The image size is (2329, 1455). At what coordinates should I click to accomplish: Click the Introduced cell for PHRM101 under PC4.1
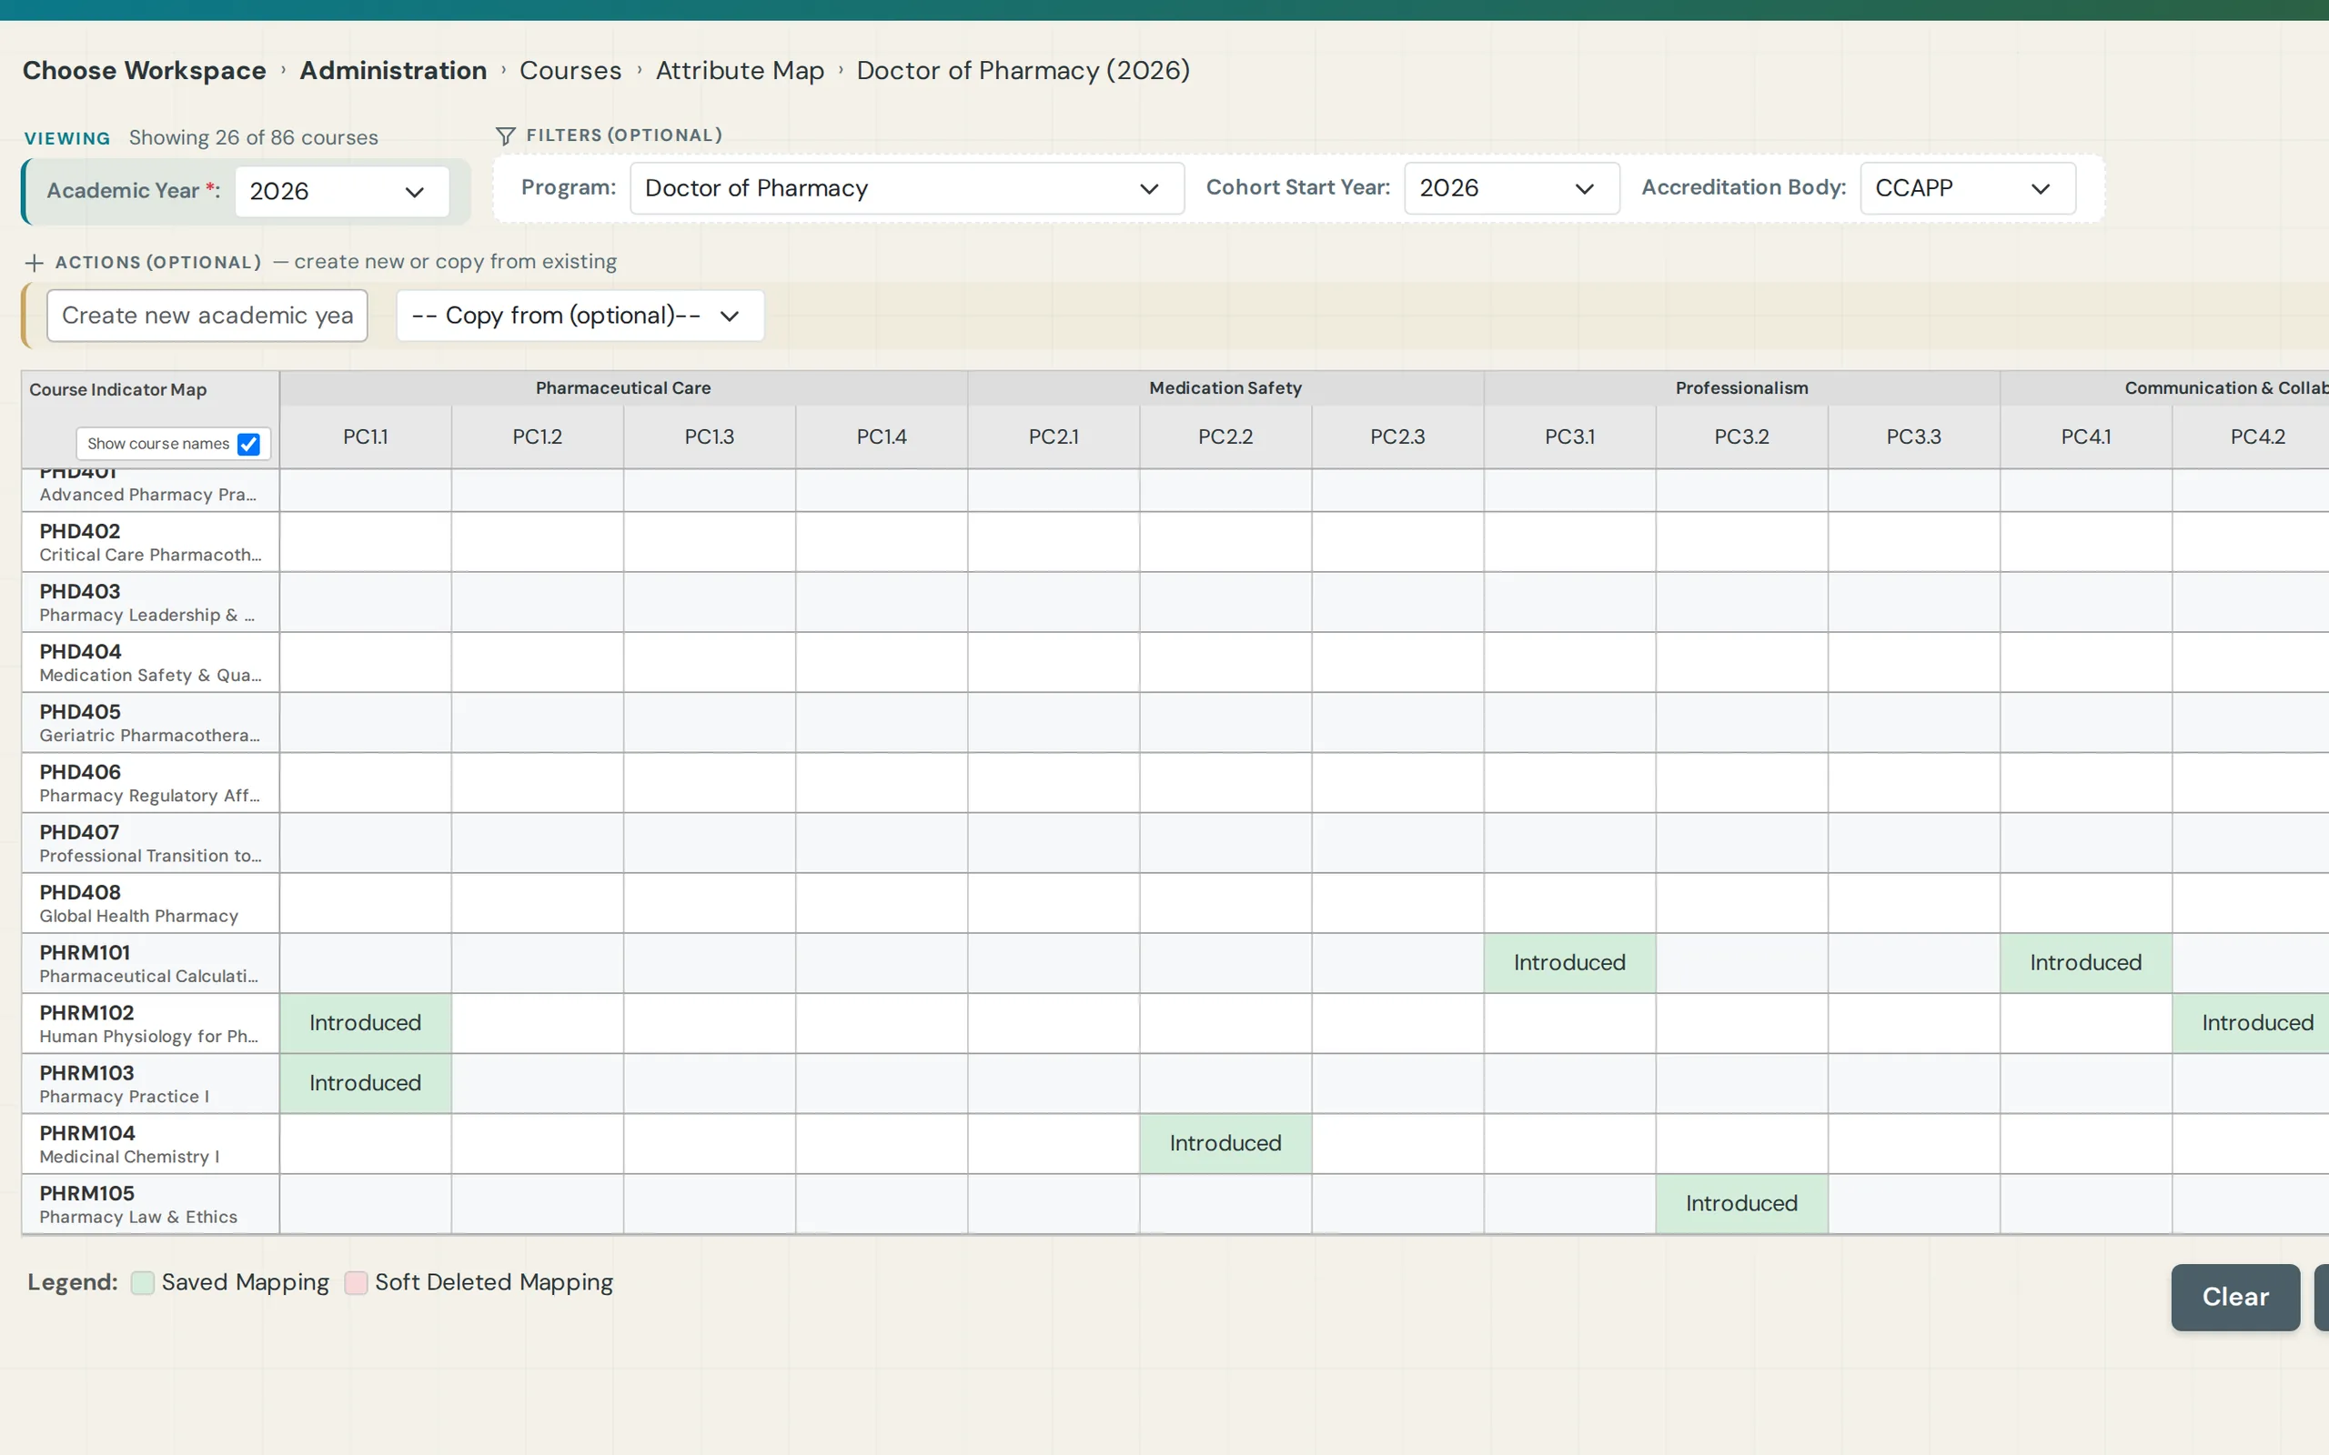(2085, 962)
